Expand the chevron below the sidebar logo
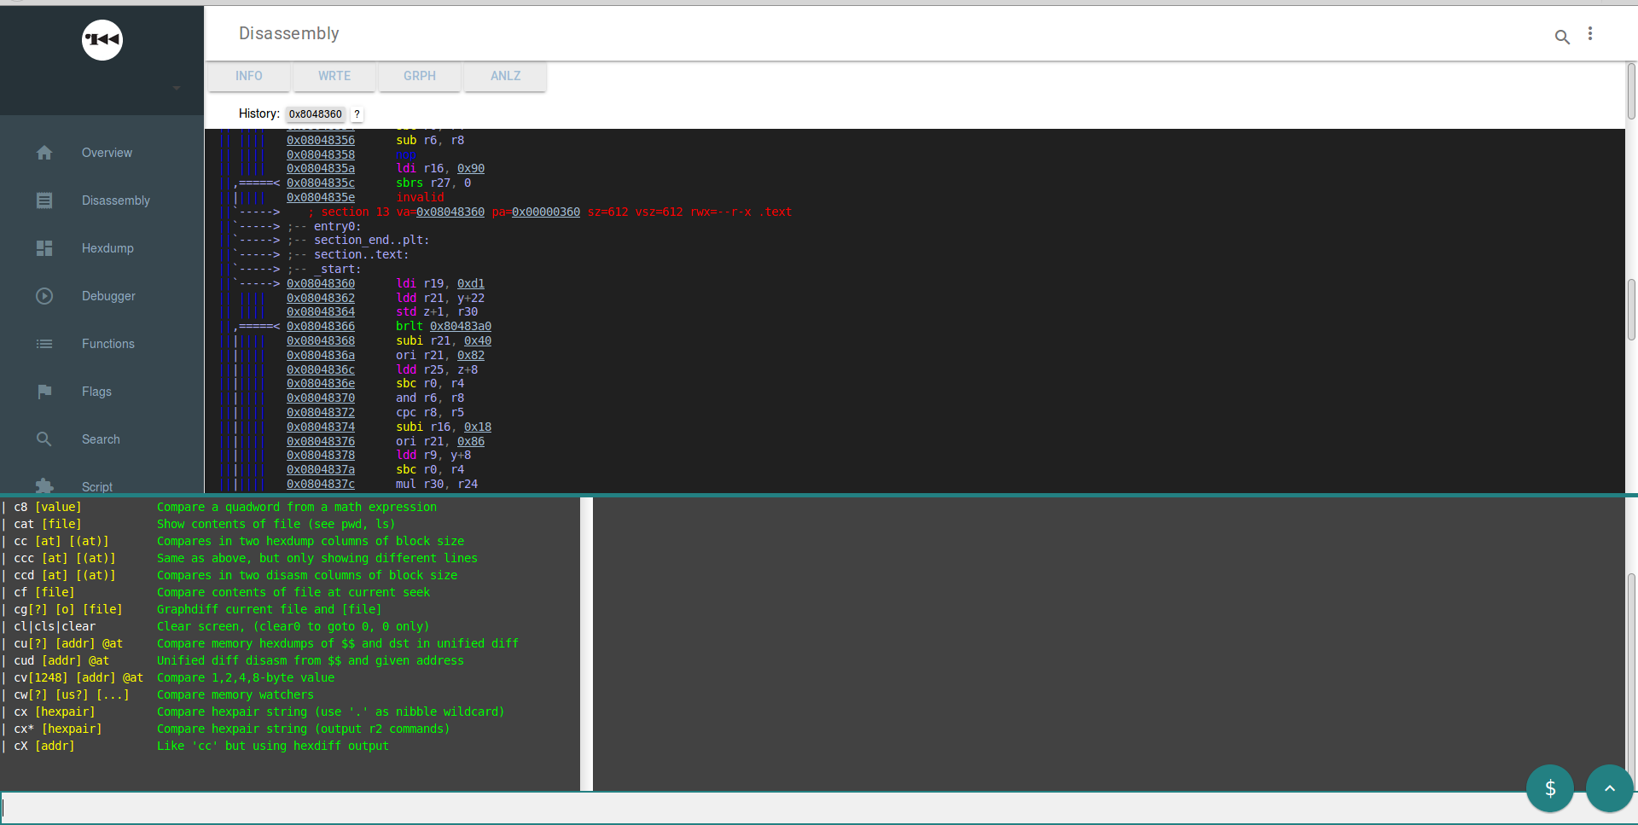Viewport: 1638px width, 825px height. coord(177,88)
